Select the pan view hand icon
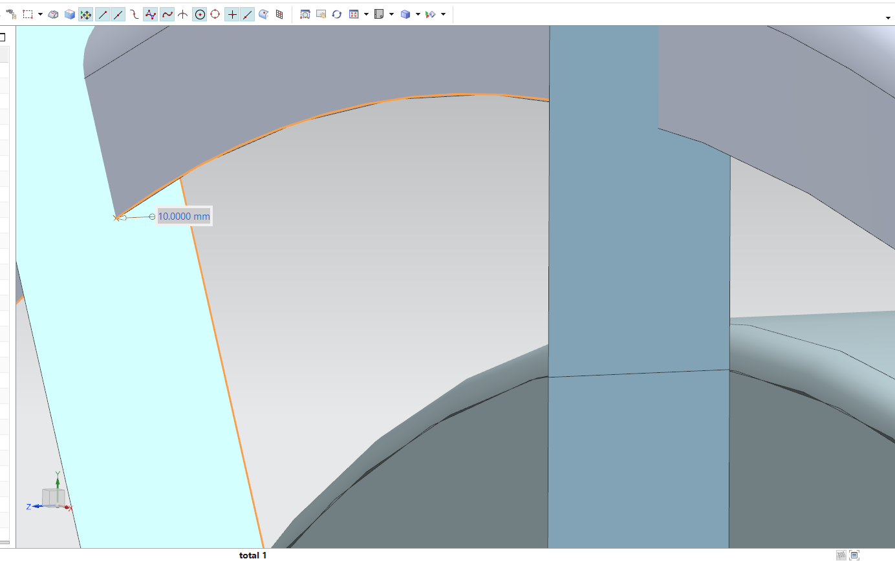The width and height of the screenshot is (895, 561). point(321,14)
